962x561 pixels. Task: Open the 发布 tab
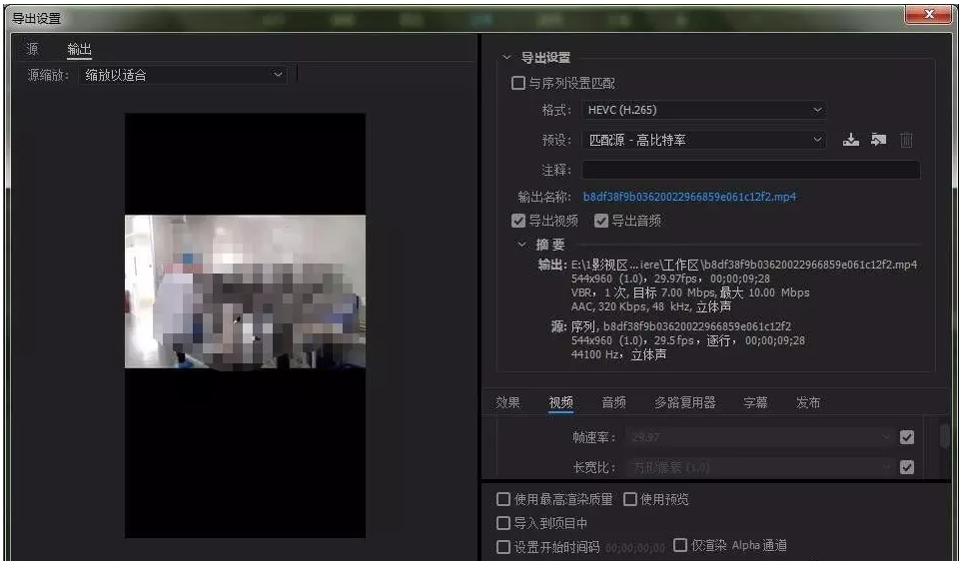(808, 403)
